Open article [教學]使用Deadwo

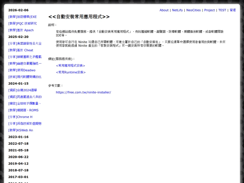(x=22, y=70)
